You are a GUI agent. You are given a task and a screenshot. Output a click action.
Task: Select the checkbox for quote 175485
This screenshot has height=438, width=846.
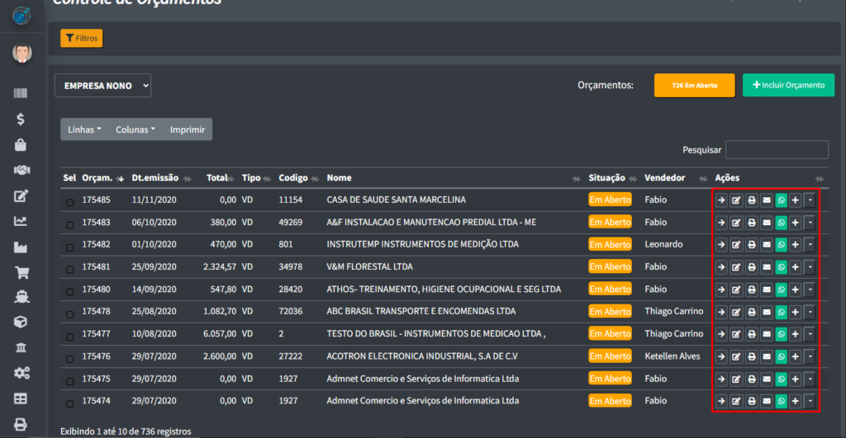[69, 200]
